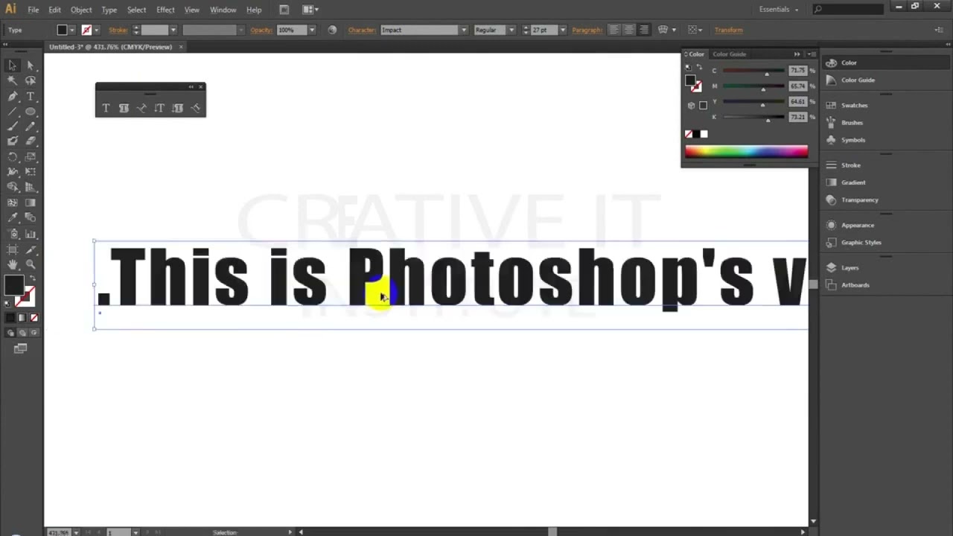Choose the Ellipse shape tool

click(x=31, y=111)
